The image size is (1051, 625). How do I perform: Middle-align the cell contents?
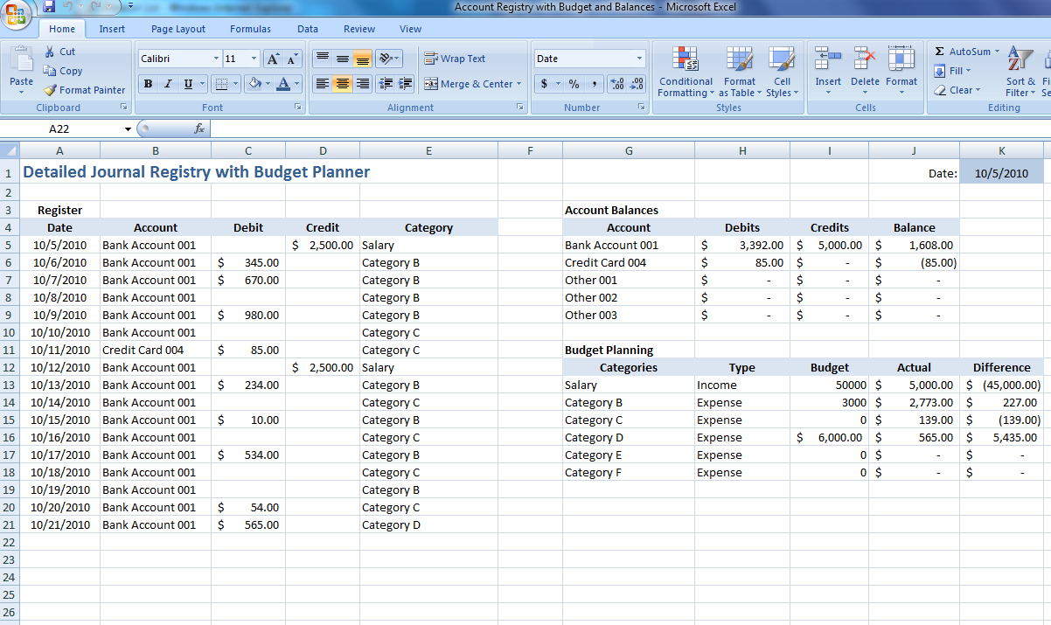tap(343, 59)
